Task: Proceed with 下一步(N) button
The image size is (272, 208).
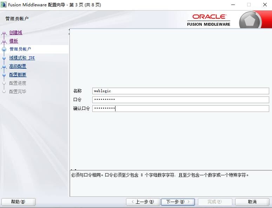Action: click(178, 202)
